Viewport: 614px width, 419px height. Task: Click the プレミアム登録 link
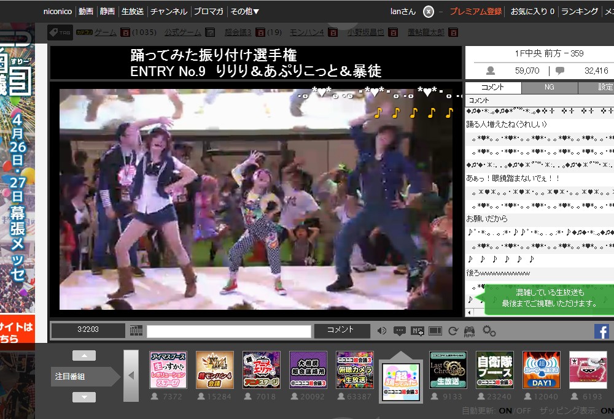point(475,11)
